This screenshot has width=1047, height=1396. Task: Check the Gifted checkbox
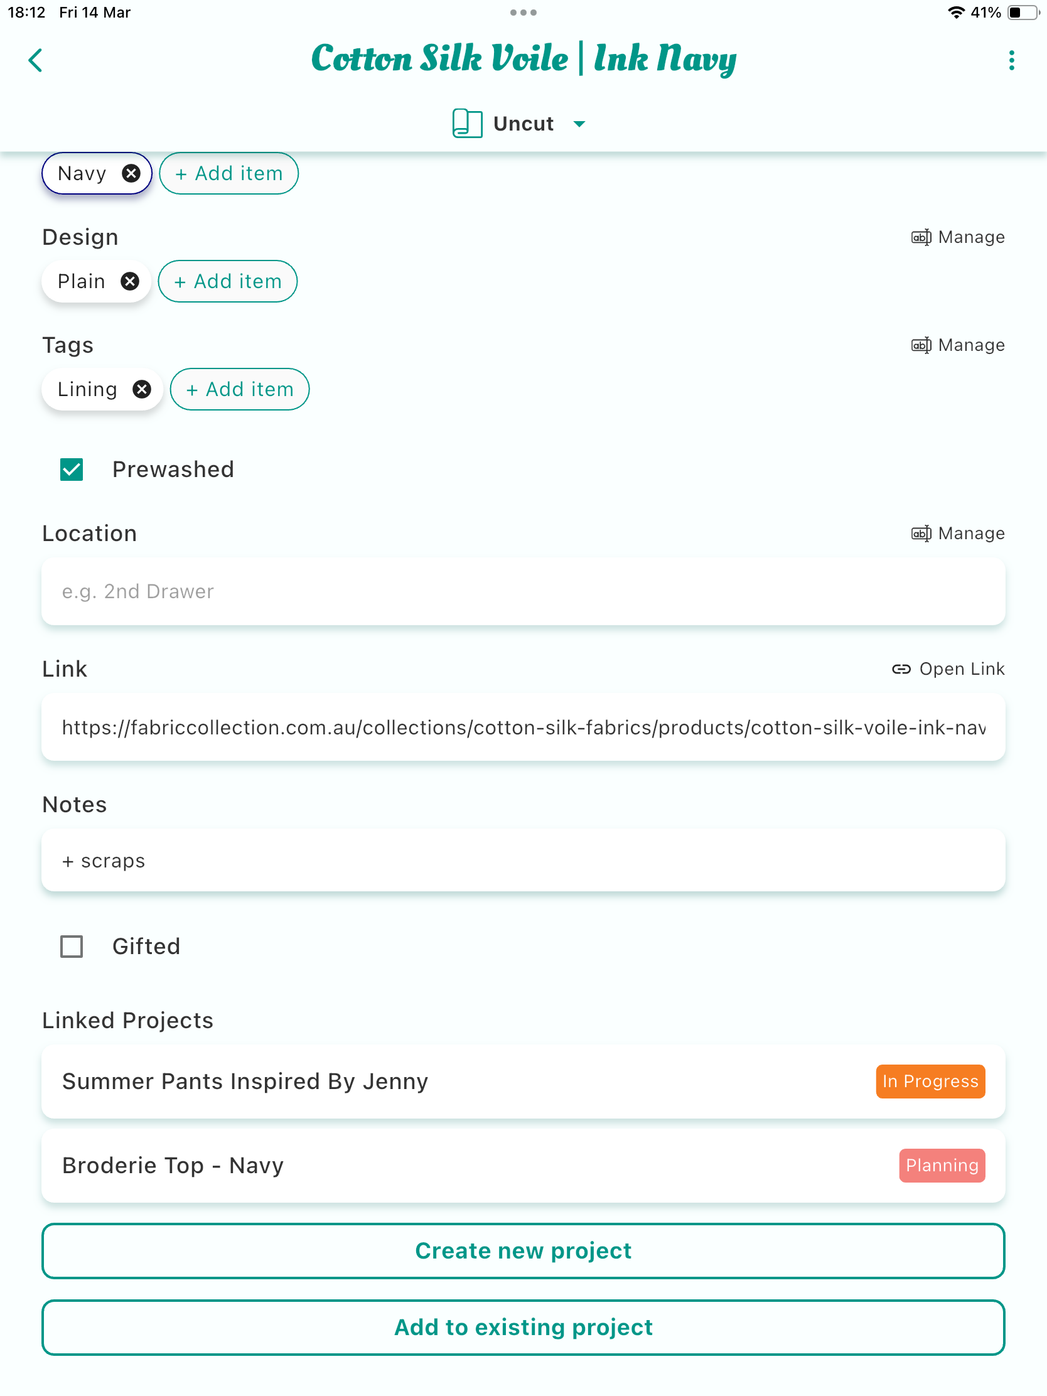coord(72,947)
